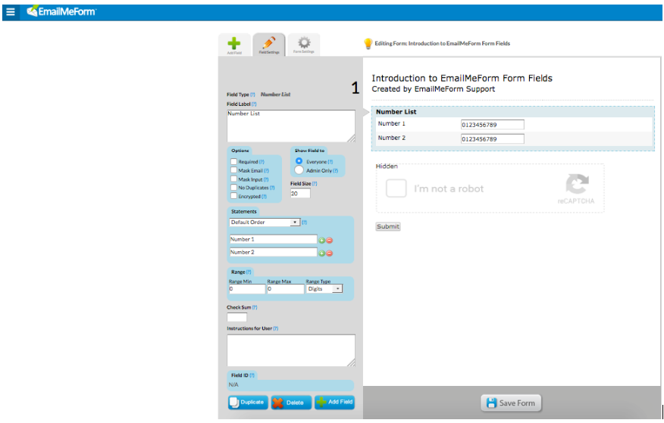Open Admin Only help tooltip
Image resolution: width=664 pixels, height=423 pixels.
335,171
